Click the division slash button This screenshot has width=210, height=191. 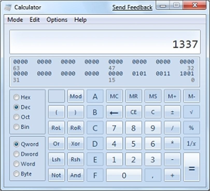(172, 128)
